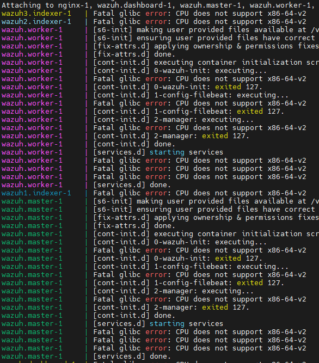
Task: Click the wazuh2.indexer-1 container name
Action: 36,22
